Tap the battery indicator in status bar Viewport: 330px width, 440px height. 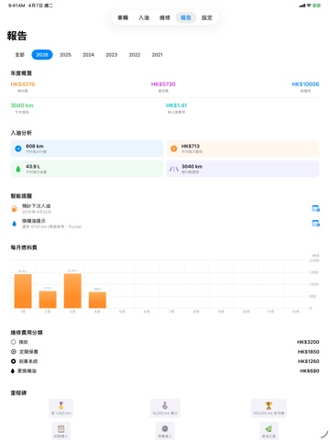[317, 5]
